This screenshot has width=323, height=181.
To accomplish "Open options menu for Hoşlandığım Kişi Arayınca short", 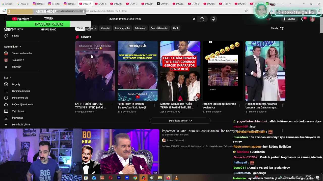I will coord(282,105).
